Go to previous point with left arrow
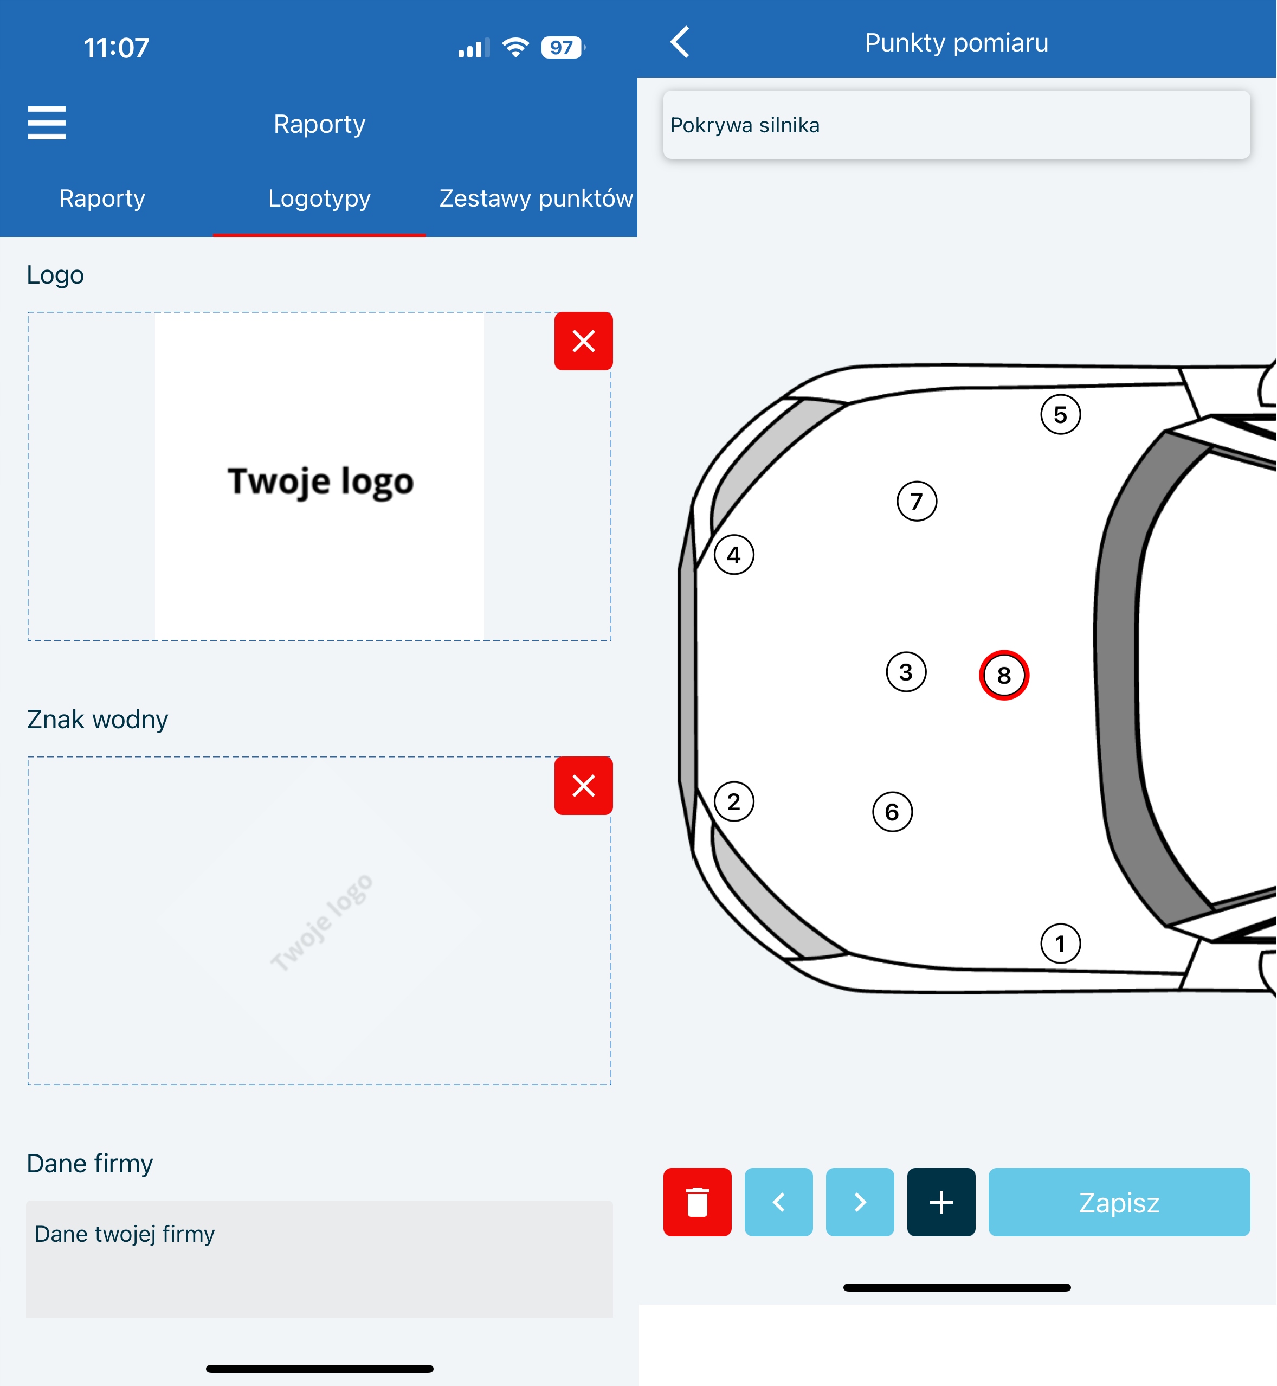 point(778,1202)
